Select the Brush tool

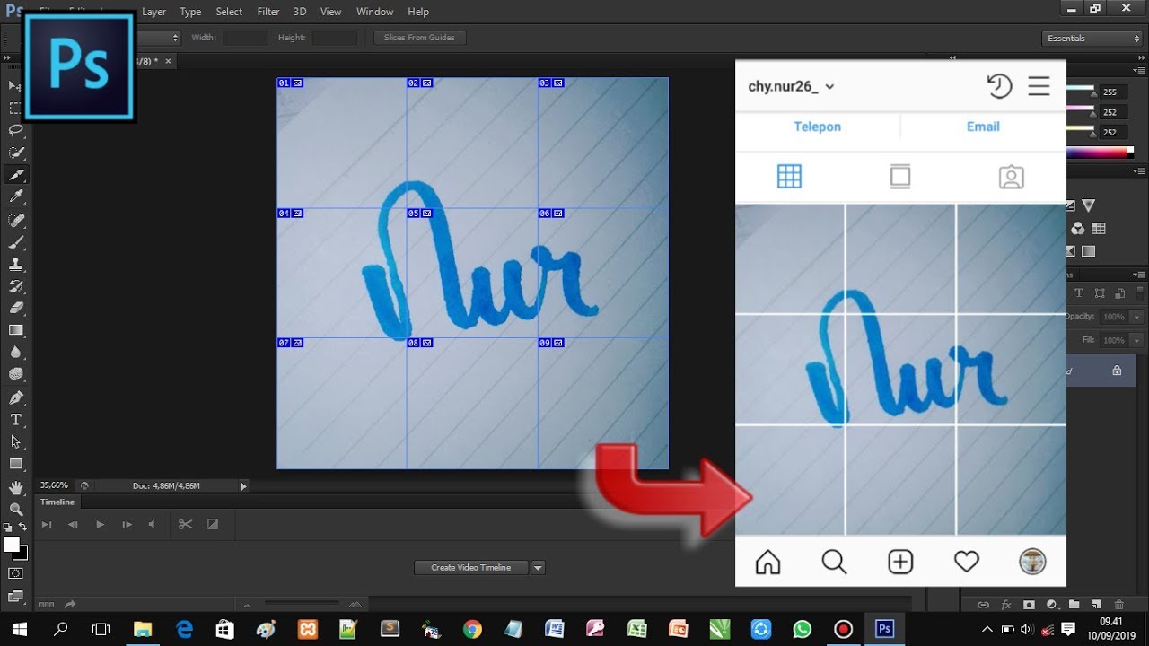[x=15, y=242]
